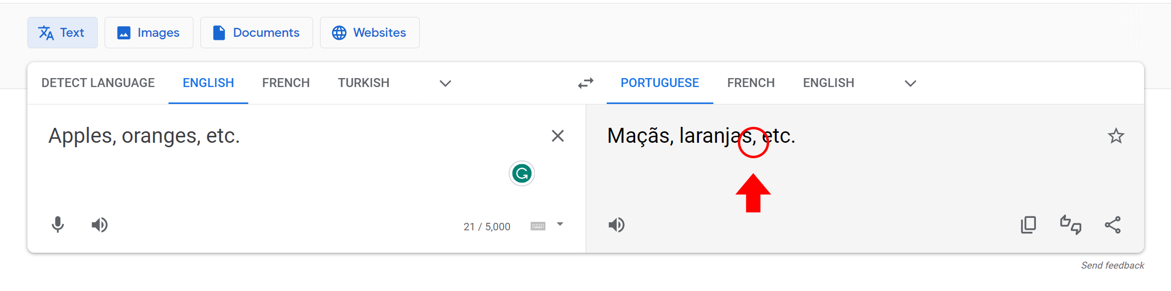This screenshot has height=291, width=1171.
Task: Click the Send feedback link
Action: (x=1113, y=265)
